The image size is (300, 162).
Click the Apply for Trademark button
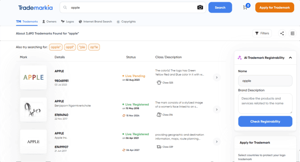coord(275,8)
